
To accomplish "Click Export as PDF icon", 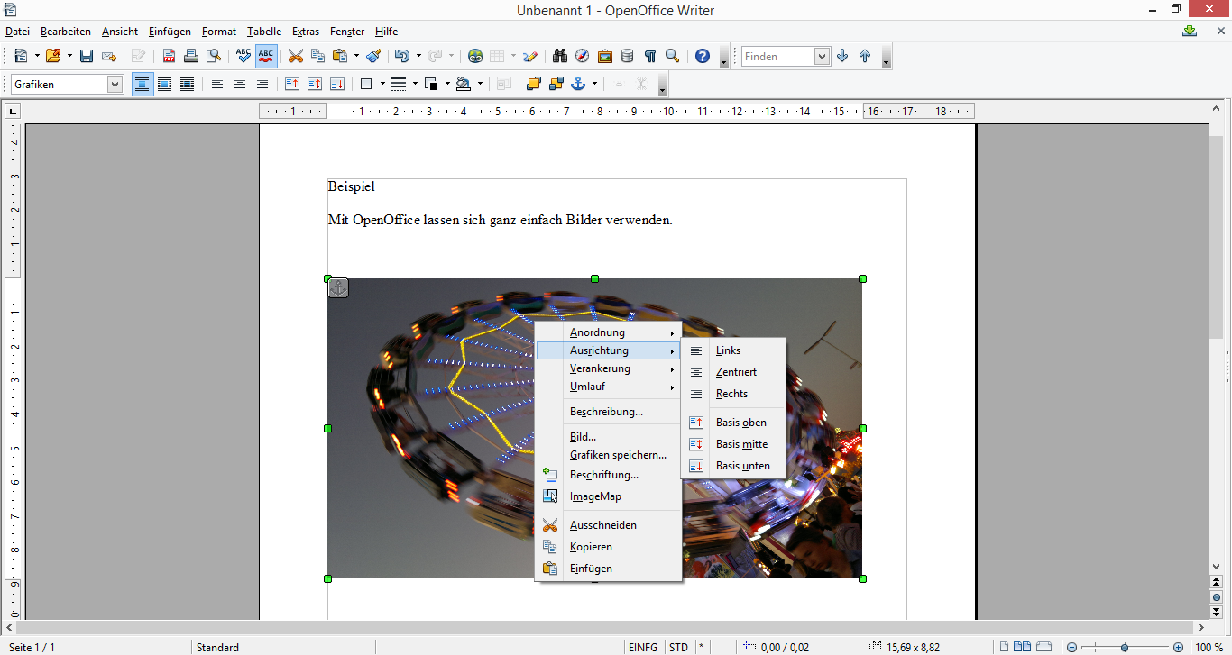I will [169, 56].
